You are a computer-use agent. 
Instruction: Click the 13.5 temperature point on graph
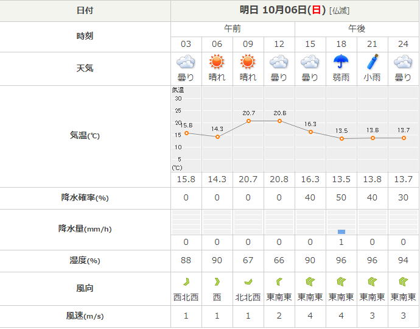pyautogui.click(x=342, y=139)
